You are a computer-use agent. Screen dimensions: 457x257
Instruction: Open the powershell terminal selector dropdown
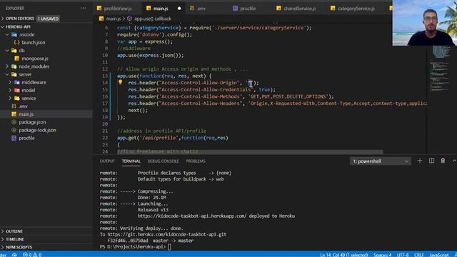381,161
